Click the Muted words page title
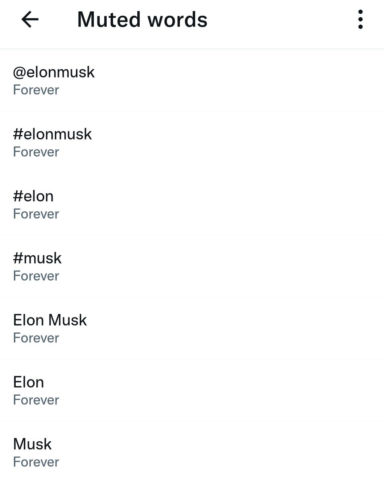 [142, 19]
